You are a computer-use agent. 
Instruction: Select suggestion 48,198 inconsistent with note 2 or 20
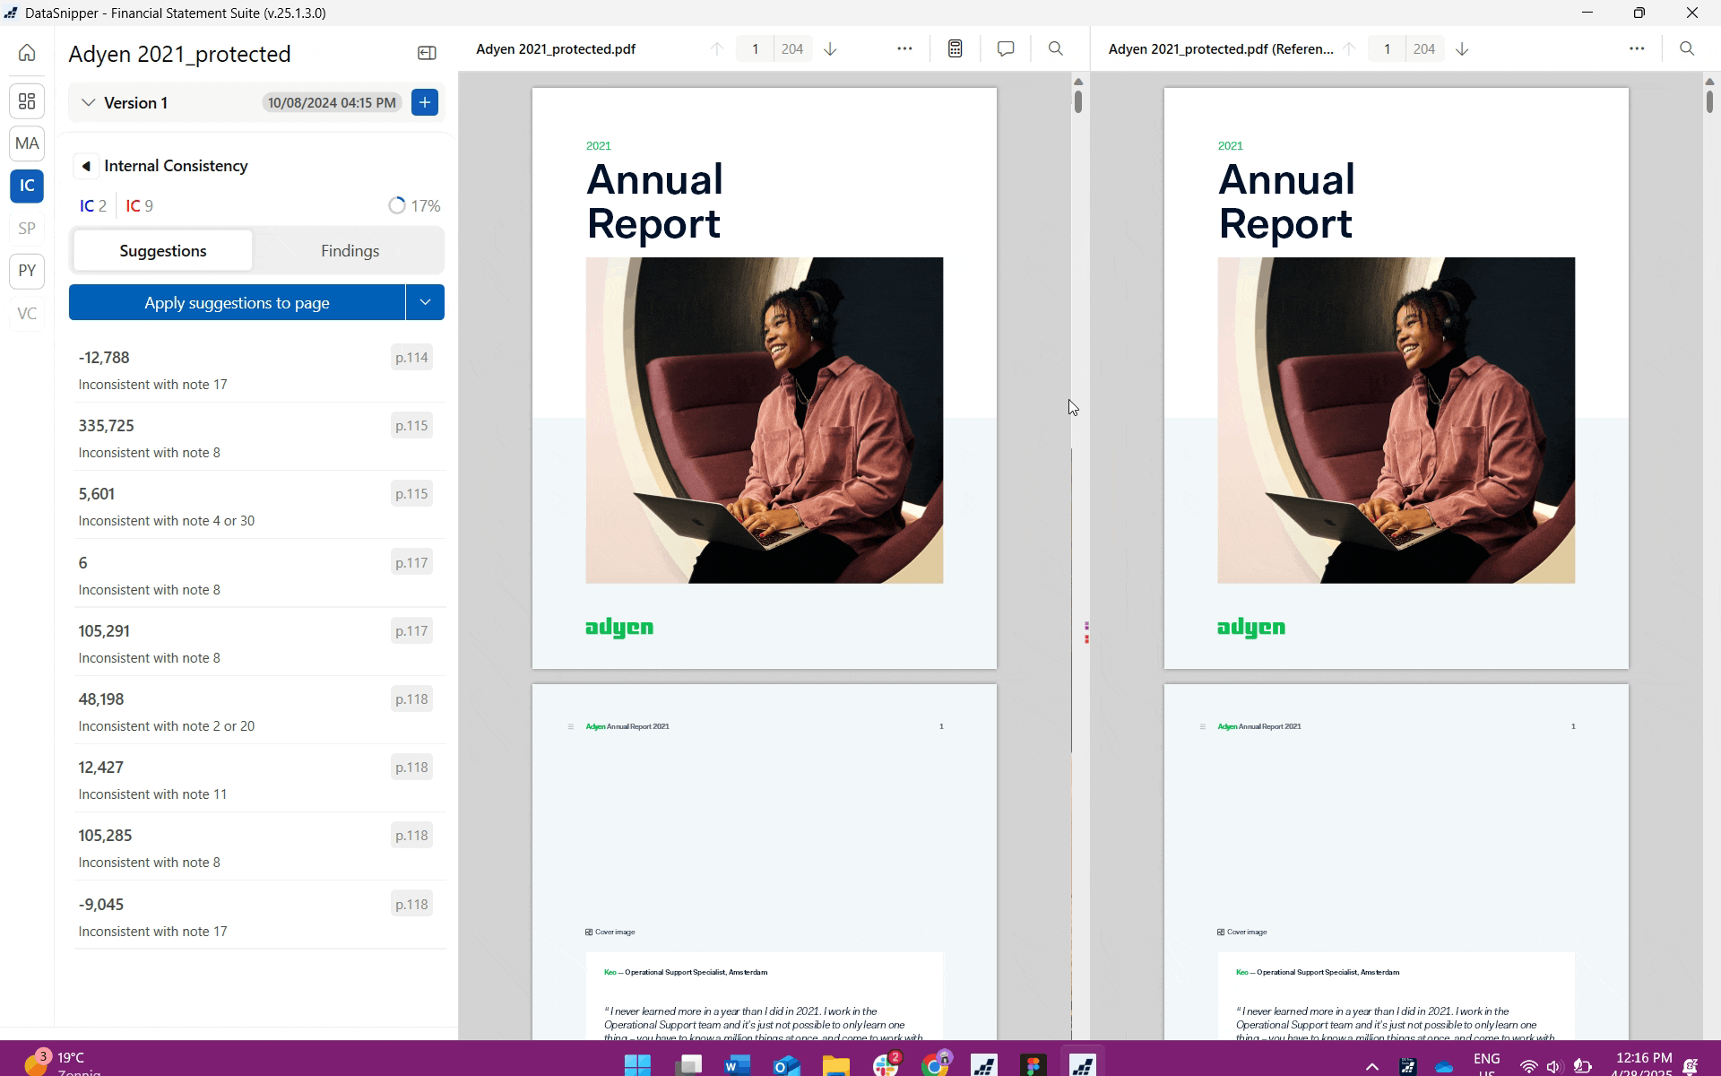click(256, 711)
